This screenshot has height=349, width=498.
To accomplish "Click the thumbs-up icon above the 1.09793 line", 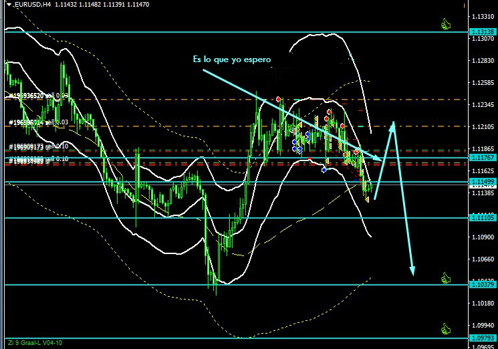I will click(446, 328).
